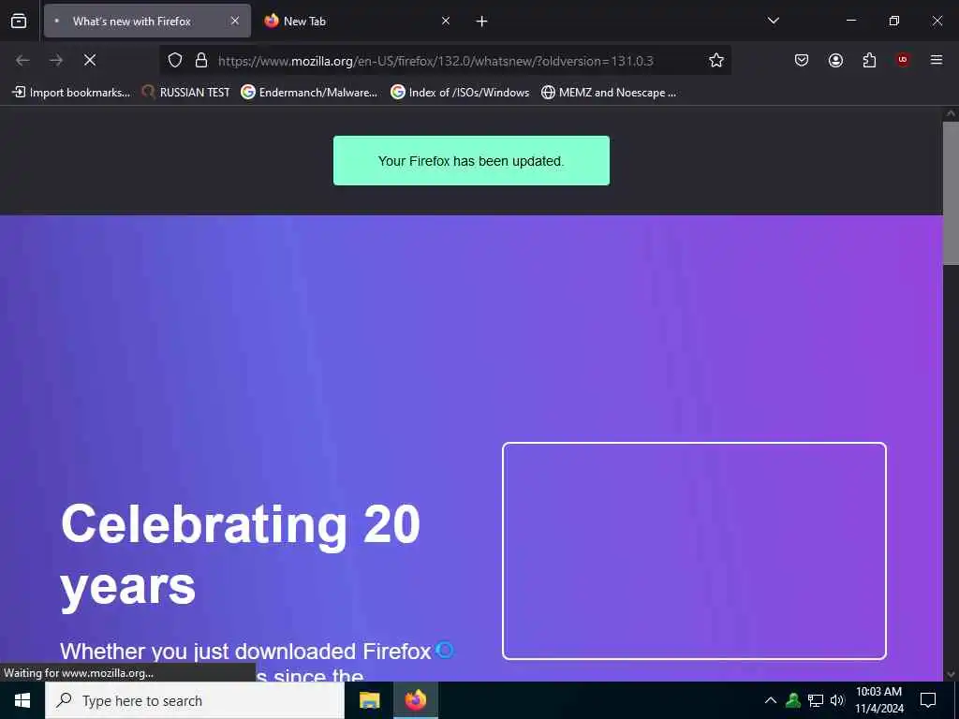Image resolution: width=959 pixels, height=719 pixels.
Task: Stop loading the page
Action: click(90, 60)
